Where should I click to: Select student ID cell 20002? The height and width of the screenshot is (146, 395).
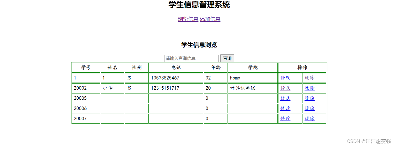[x=86, y=88]
